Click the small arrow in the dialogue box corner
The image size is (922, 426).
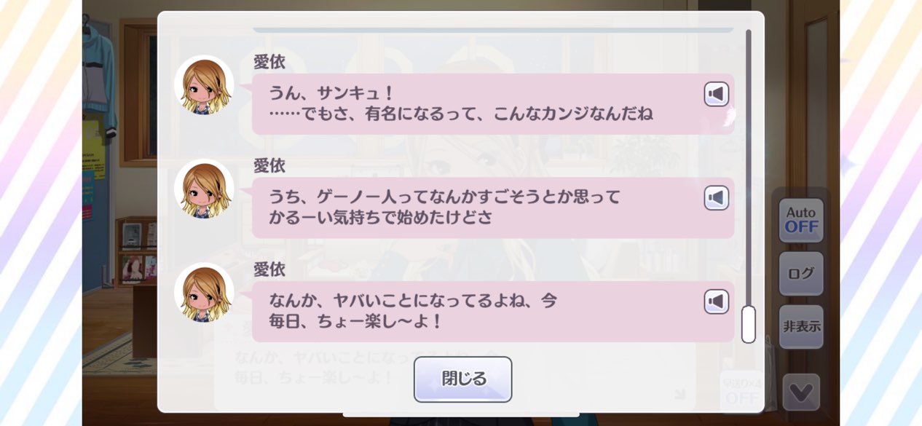679,394
